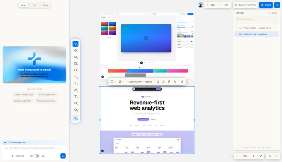Screen dimensions: 282x162
Task: Activate the Eraser tool
Action: coord(76,110)
